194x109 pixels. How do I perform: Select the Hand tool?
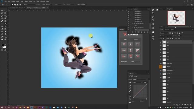click(x=2, y=39)
